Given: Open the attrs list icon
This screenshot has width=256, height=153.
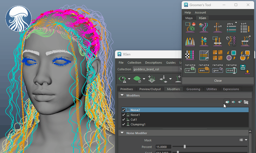Looking at the screenshot, I should pyautogui.click(x=231, y=27).
